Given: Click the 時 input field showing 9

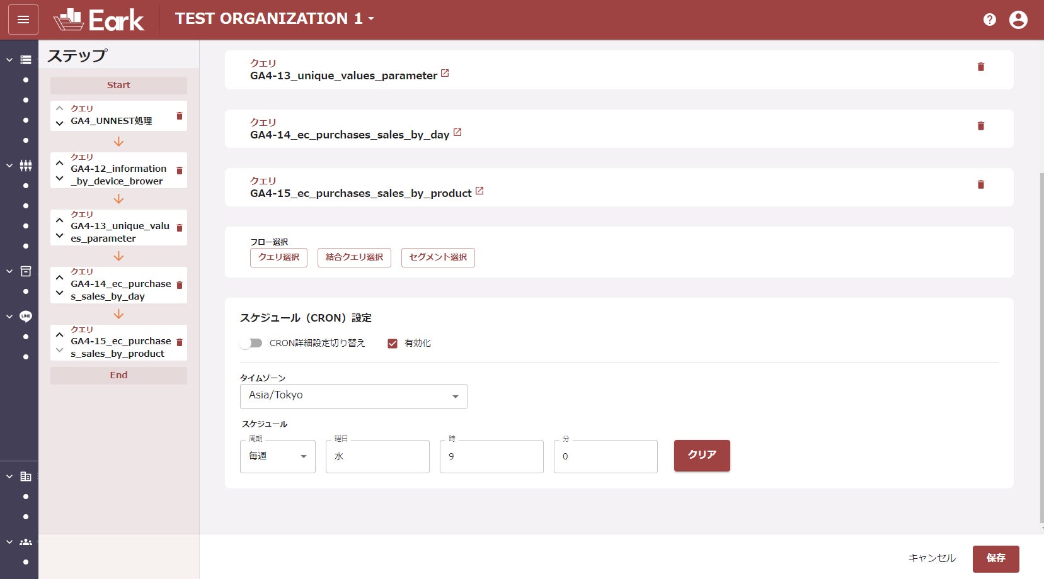Looking at the screenshot, I should [x=491, y=456].
